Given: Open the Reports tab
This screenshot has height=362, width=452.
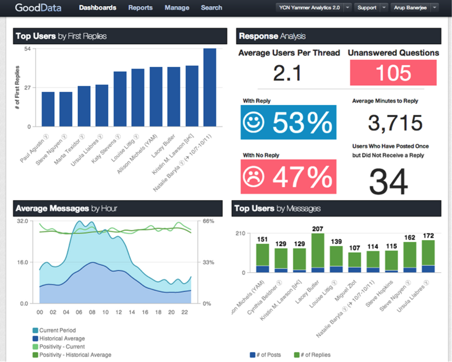Looking at the screenshot, I should click(141, 8).
